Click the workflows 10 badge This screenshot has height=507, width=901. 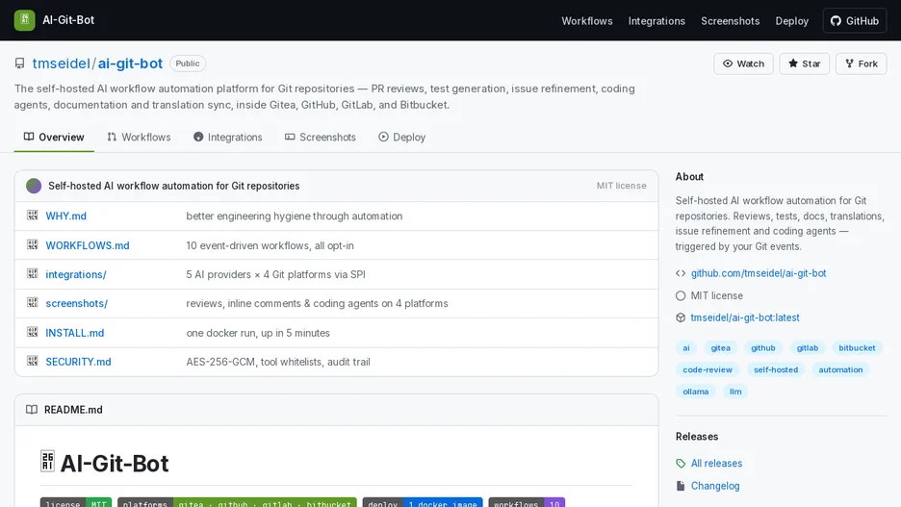(527, 503)
